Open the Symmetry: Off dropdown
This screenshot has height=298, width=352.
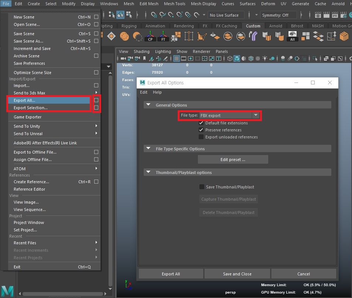[x=278, y=15]
